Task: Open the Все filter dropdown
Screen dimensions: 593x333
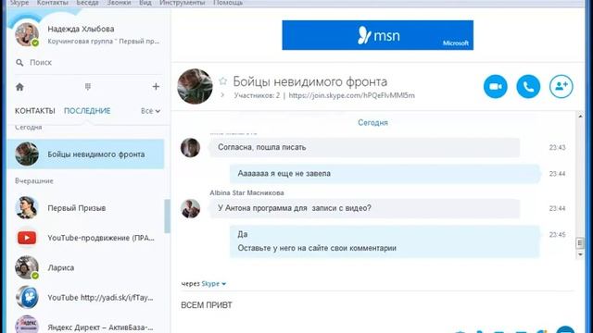Action: (x=150, y=111)
